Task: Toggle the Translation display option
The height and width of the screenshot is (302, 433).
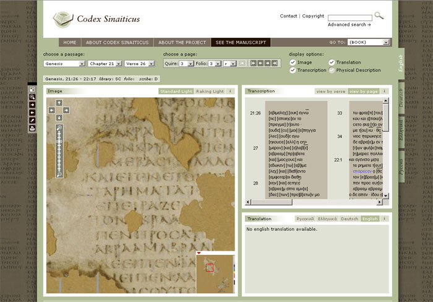Action: click(332, 63)
